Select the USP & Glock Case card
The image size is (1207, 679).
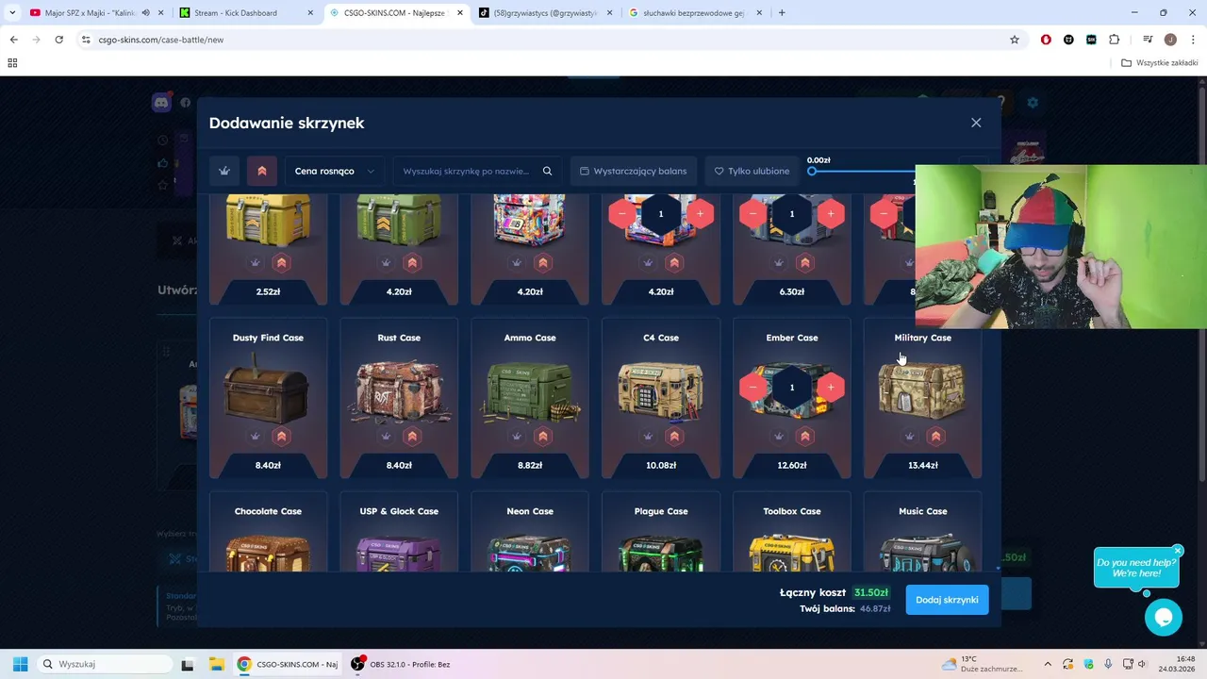399,533
